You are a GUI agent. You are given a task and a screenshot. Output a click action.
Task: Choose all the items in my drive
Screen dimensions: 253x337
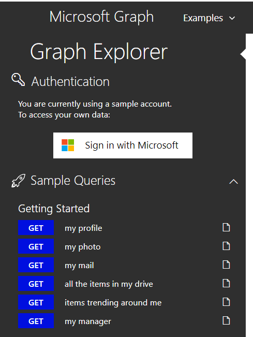click(109, 284)
